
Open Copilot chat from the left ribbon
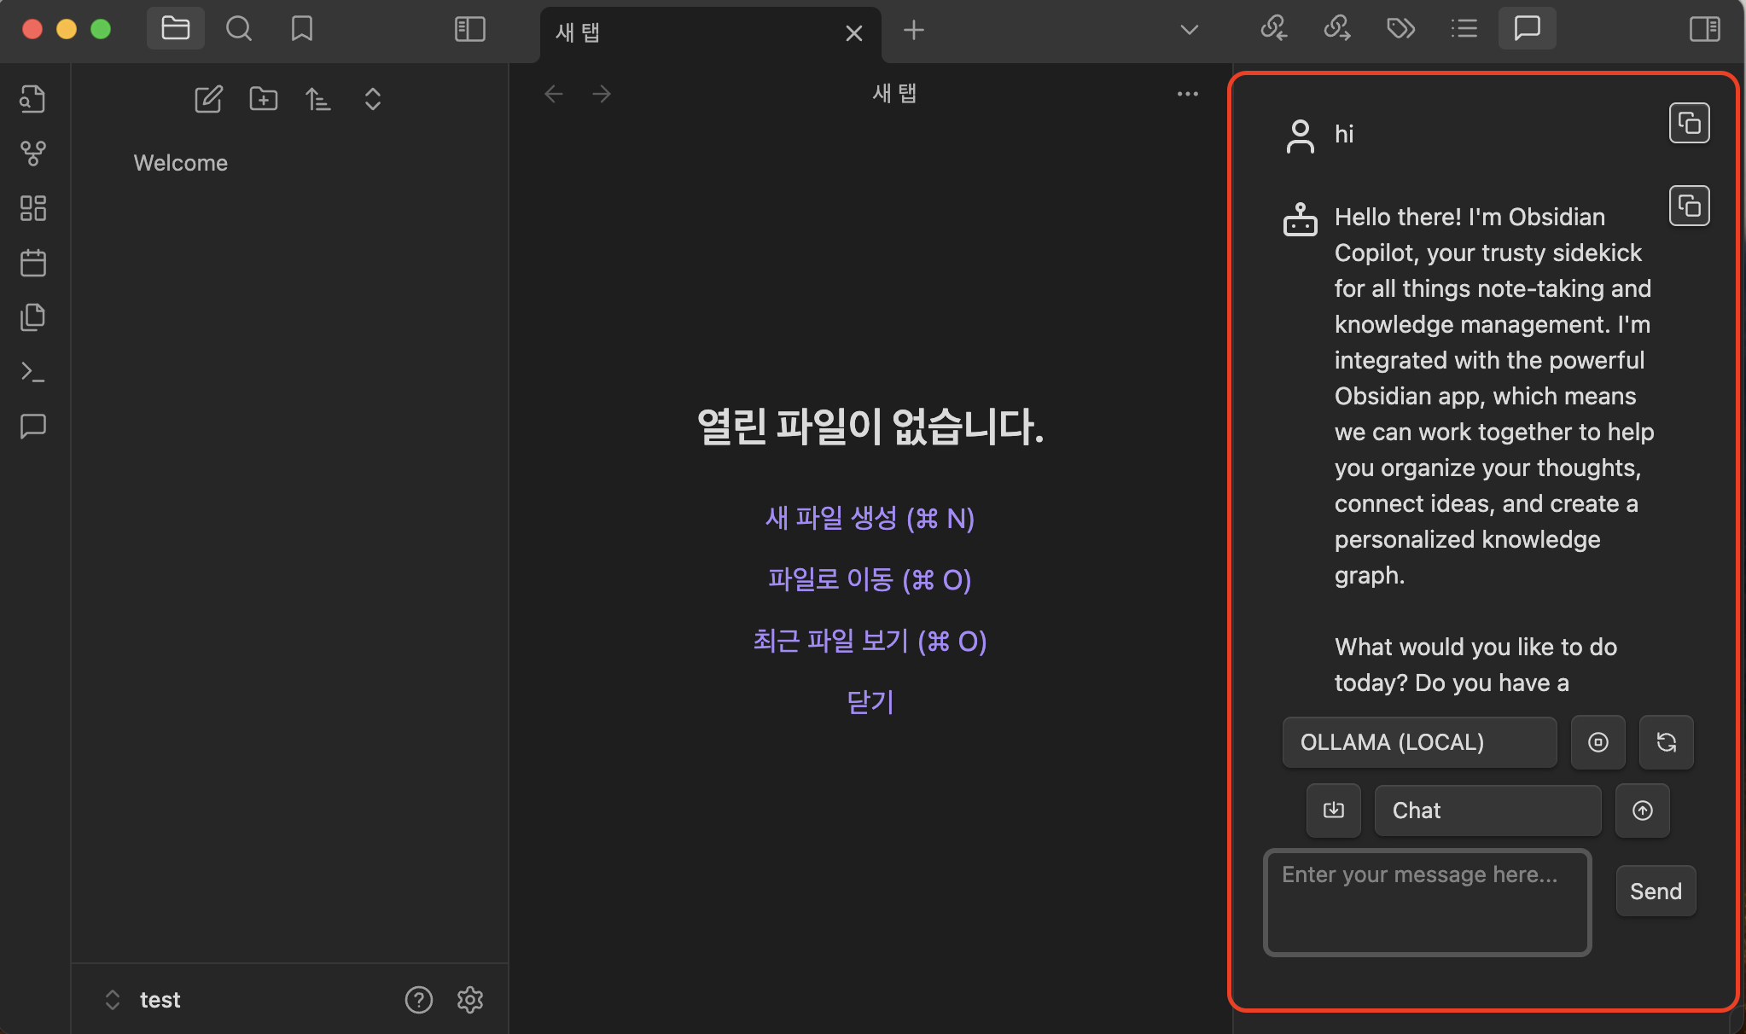pyautogui.click(x=33, y=426)
